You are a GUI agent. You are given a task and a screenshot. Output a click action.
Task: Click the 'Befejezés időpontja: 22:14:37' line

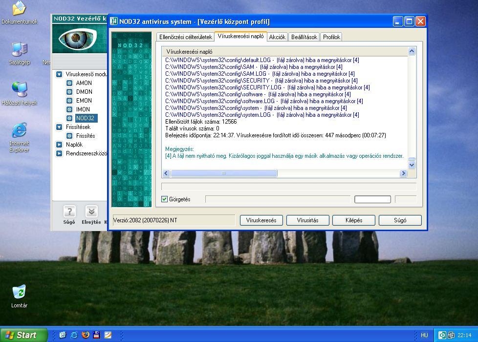pyautogui.click(x=276, y=135)
